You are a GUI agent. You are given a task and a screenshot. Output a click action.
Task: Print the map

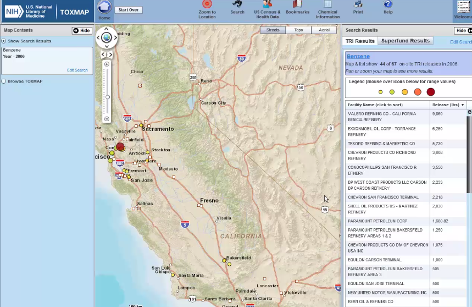pos(358,8)
